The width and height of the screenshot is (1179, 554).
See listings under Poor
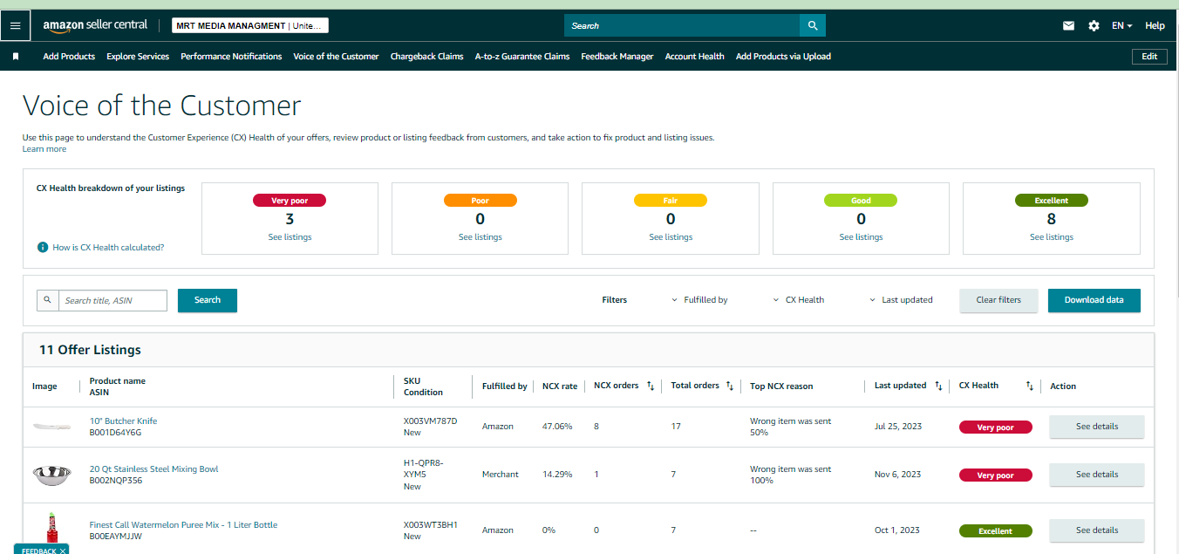[x=480, y=237]
